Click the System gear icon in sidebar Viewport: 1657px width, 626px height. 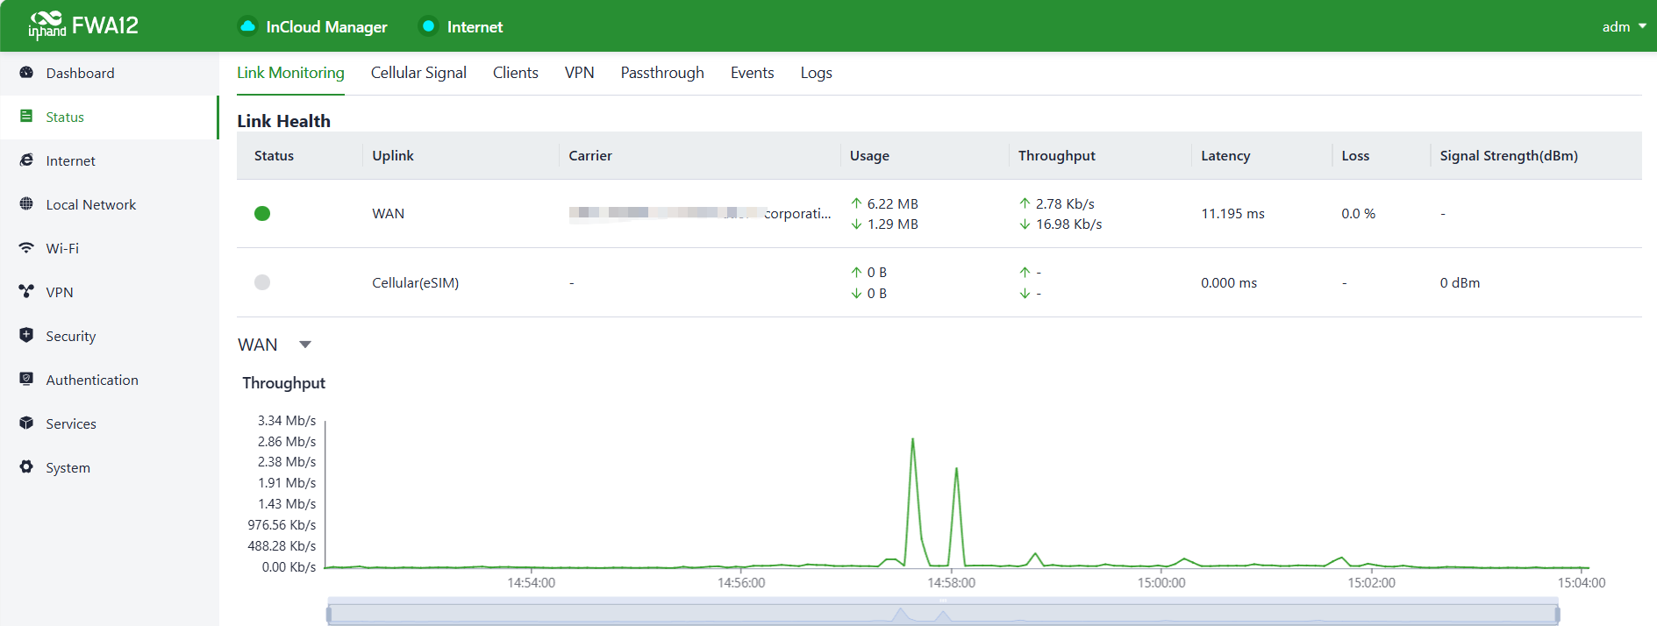coord(26,467)
